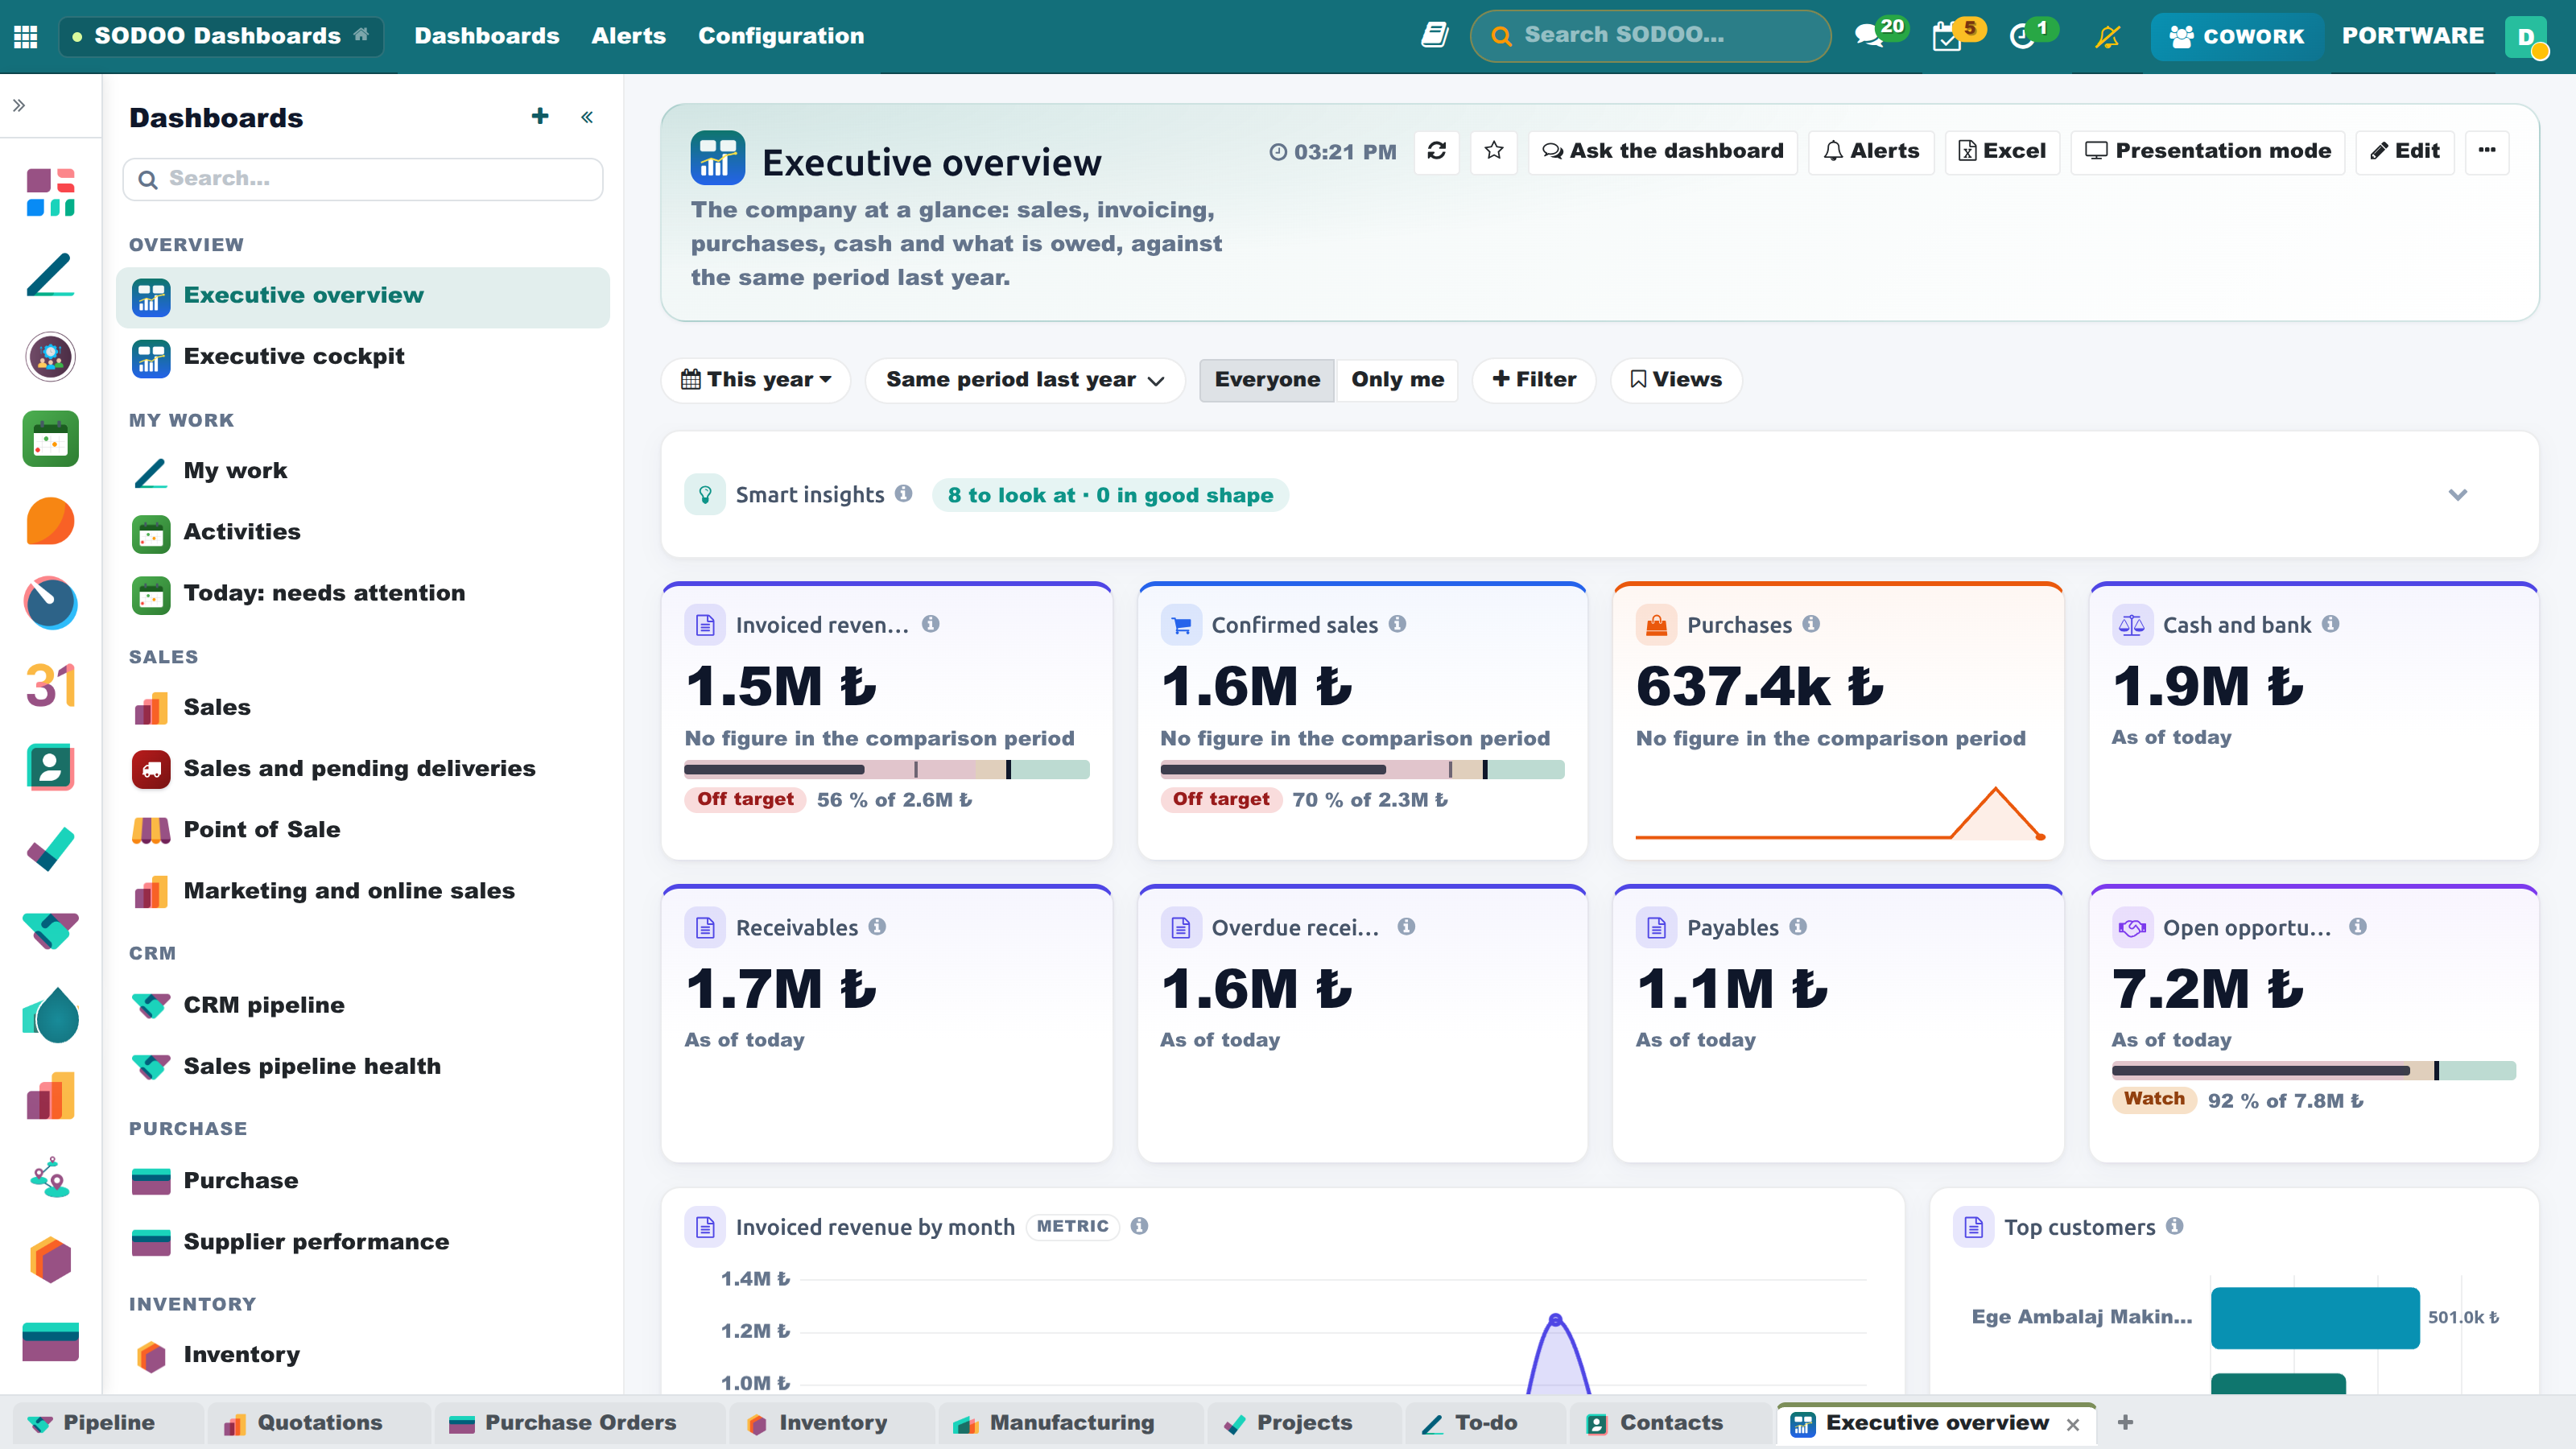The width and height of the screenshot is (2576, 1449).
Task: Enter Presentation mode
Action: pyautogui.click(x=2207, y=151)
